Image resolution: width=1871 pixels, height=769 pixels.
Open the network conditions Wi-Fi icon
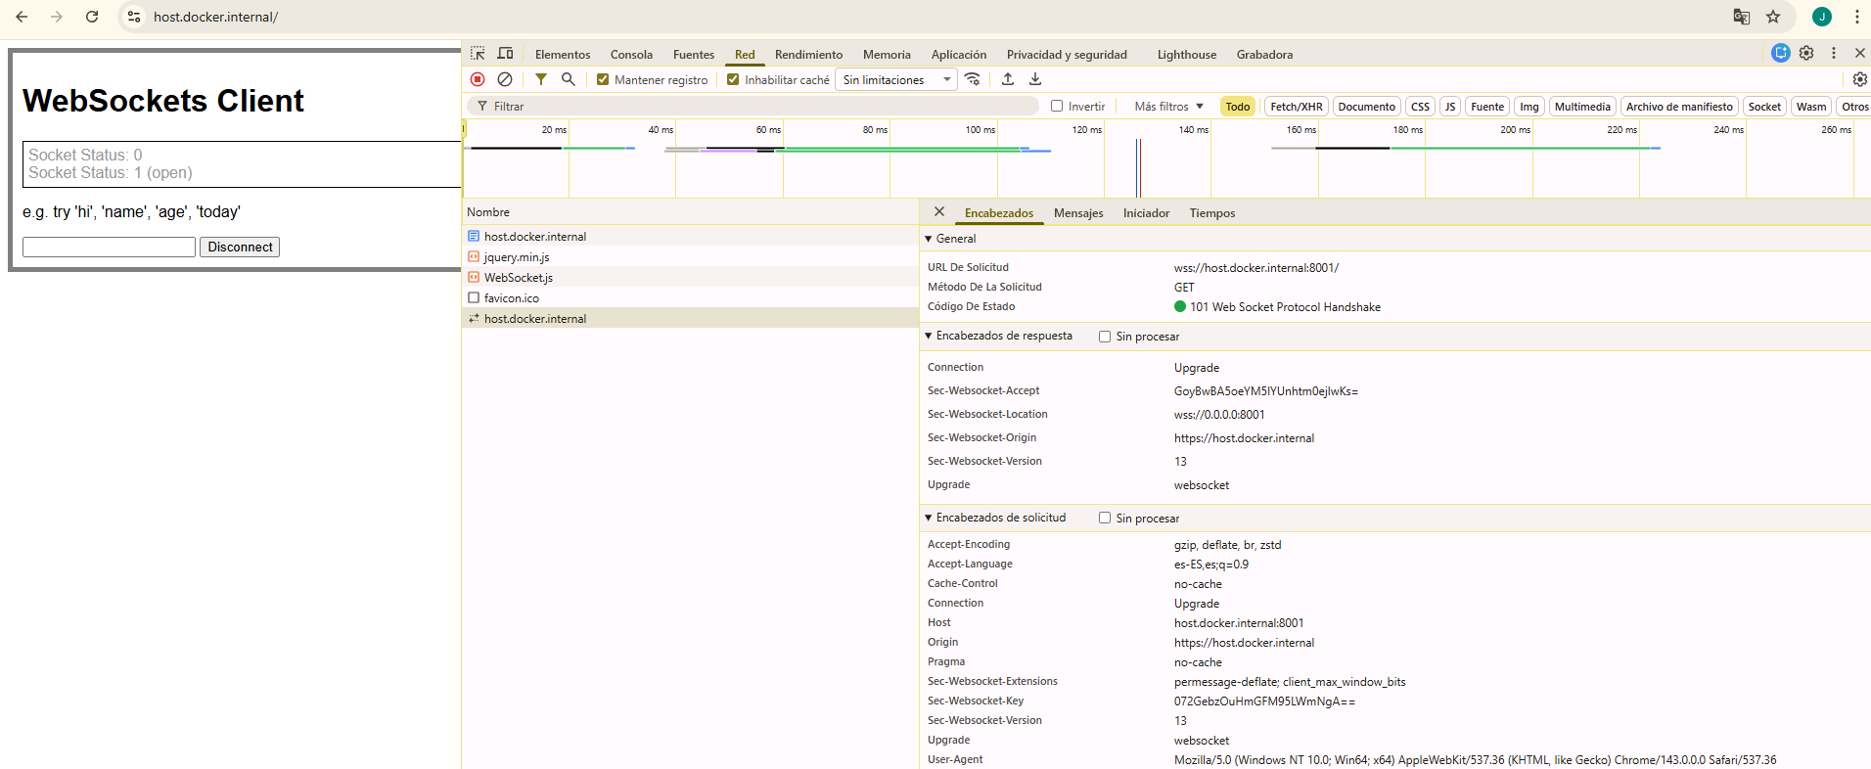click(x=973, y=79)
